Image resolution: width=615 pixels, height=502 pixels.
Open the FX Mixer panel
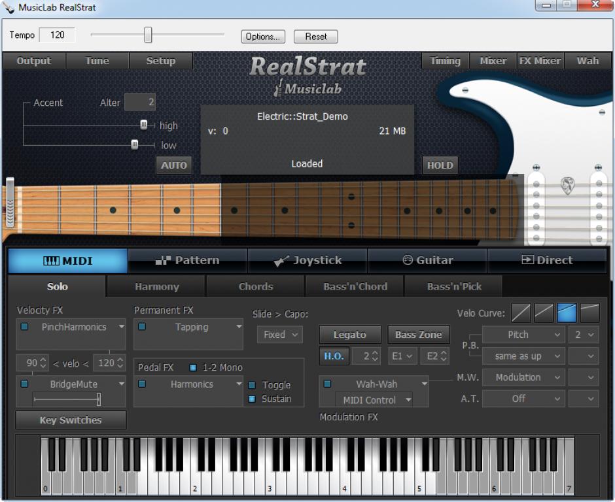pyautogui.click(x=540, y=61)
